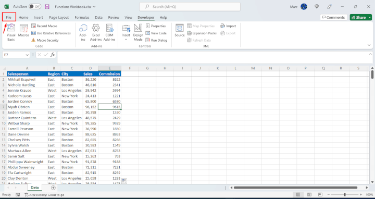Open the Formulas tab

coord(82,17)
